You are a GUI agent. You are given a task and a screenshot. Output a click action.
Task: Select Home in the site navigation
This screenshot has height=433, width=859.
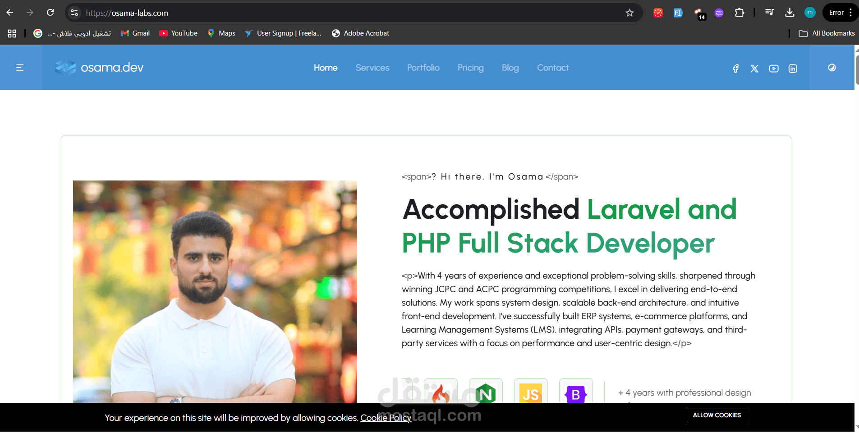[326, 68]
